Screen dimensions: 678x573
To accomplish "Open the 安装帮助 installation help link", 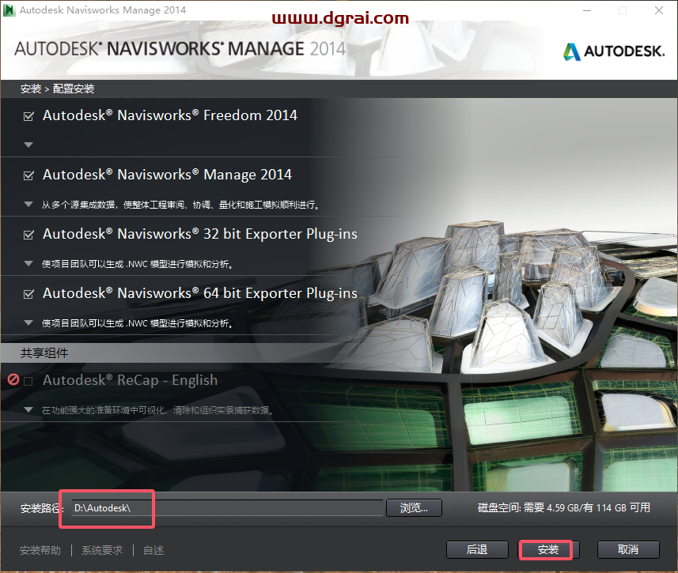I will coord(40,551).
